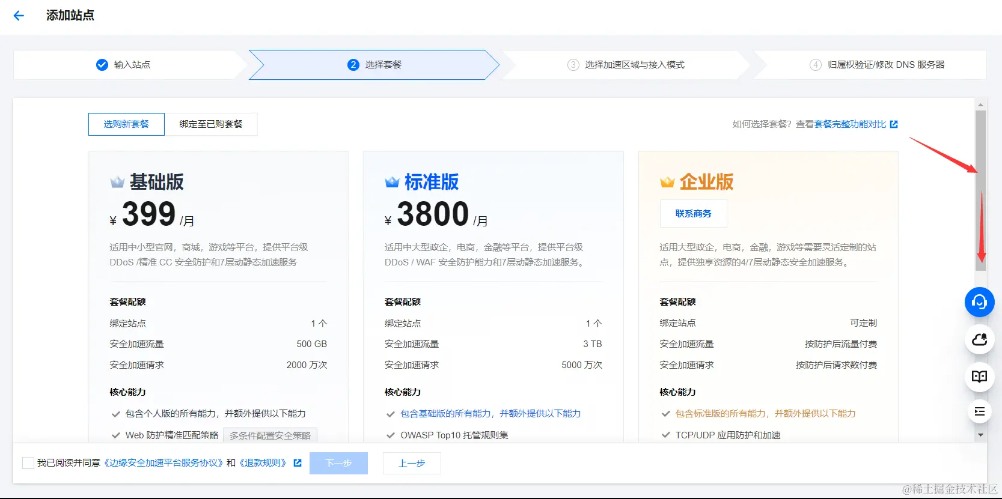Viewport: 1002px width, 499px height.
Task: Click checkmark beside 包含标准版的所有能力
Action: coord(665,414)
